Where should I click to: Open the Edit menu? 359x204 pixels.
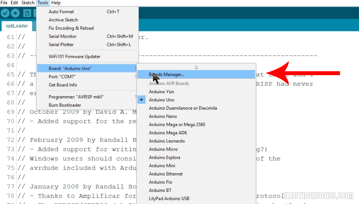(14, 3)
